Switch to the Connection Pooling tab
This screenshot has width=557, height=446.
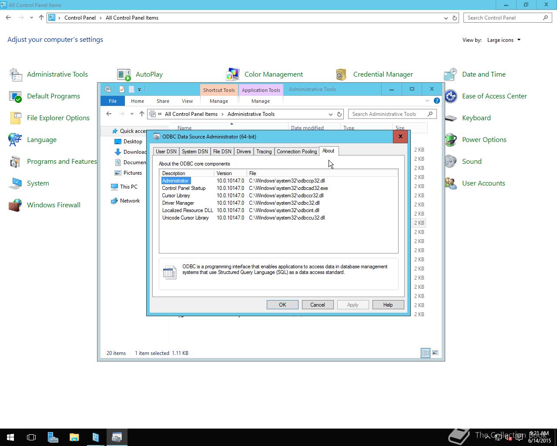pyautogui.click(x=297, y=152)
